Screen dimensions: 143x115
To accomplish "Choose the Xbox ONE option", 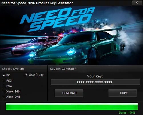I will click(x=4, y=97).
